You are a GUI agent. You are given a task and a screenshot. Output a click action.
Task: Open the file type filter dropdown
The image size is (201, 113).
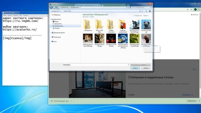pos(140,65)
